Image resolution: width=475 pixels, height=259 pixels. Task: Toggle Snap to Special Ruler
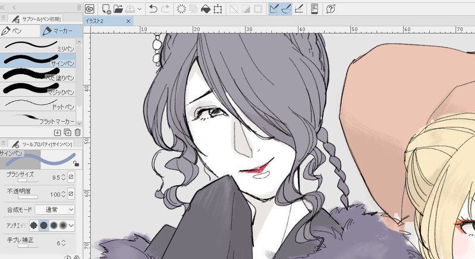click(287, 9)
